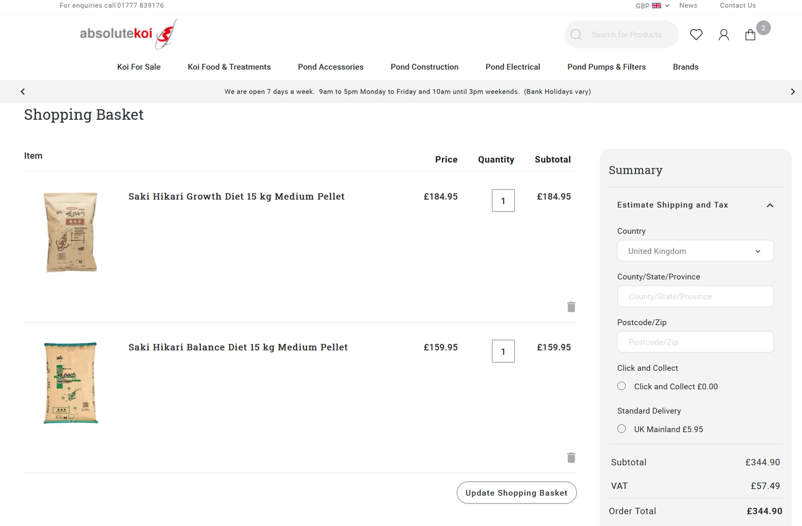The image size is (802, 526).
Task: Click the Postcode/Zip input field
Action: pyautogui.click(x=695, y=342)
